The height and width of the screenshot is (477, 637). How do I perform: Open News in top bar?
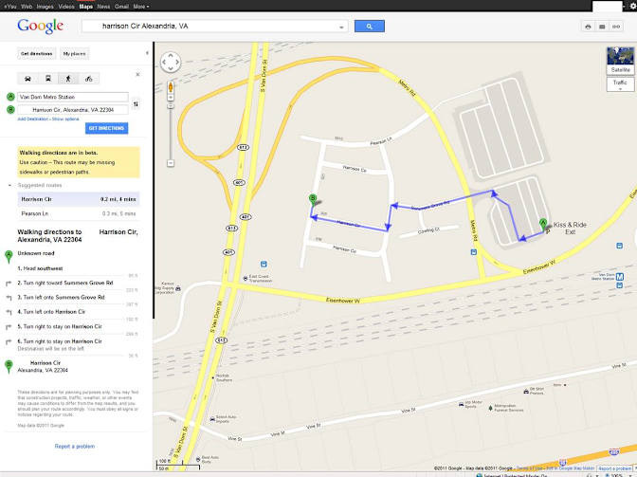[x=103, y=7]
